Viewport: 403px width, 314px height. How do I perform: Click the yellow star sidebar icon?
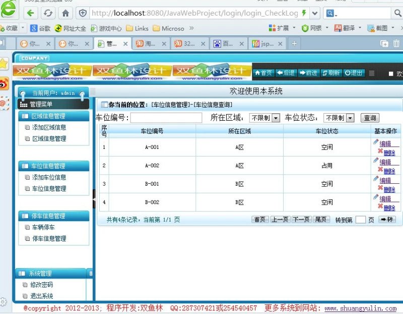pyautogui.click(x=4, y=64)
